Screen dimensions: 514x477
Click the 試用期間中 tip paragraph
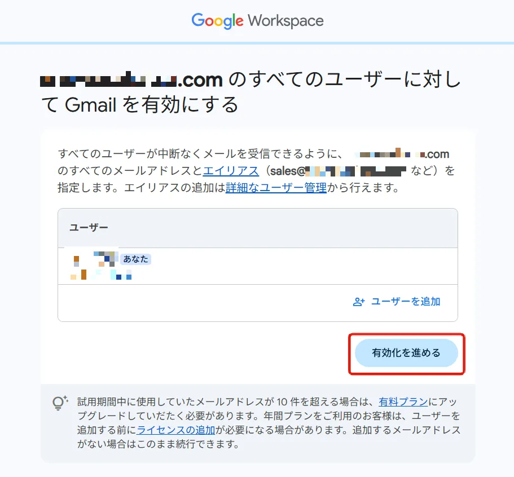(x=269, y=423)
